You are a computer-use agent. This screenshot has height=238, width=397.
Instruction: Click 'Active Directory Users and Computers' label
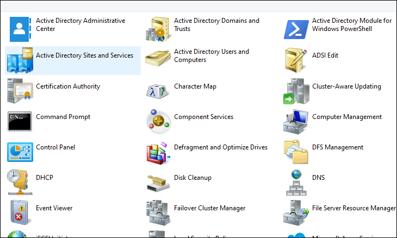(x=212, y=55)
